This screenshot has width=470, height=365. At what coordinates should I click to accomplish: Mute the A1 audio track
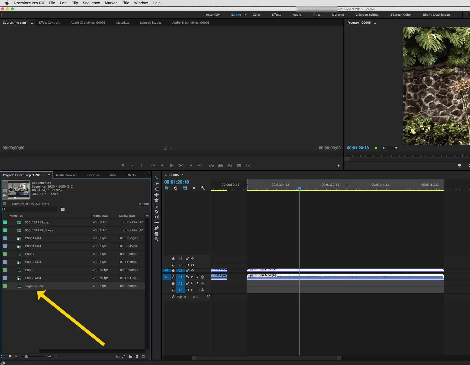click(193, 277)
